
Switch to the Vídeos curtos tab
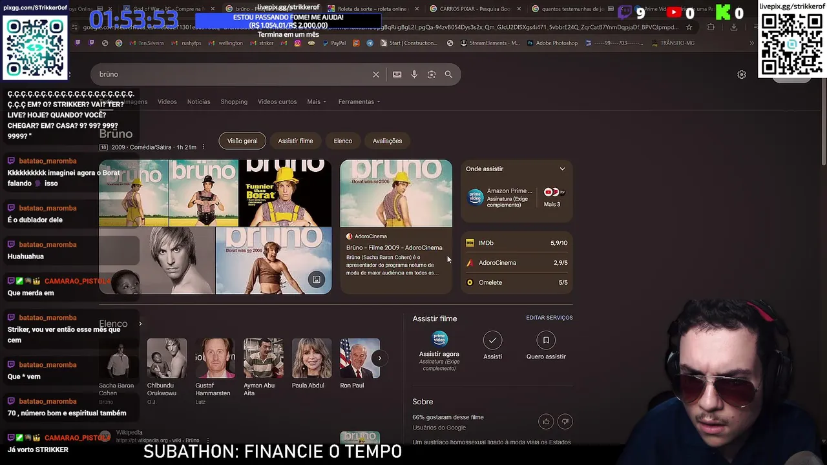[x=277, y=102]
